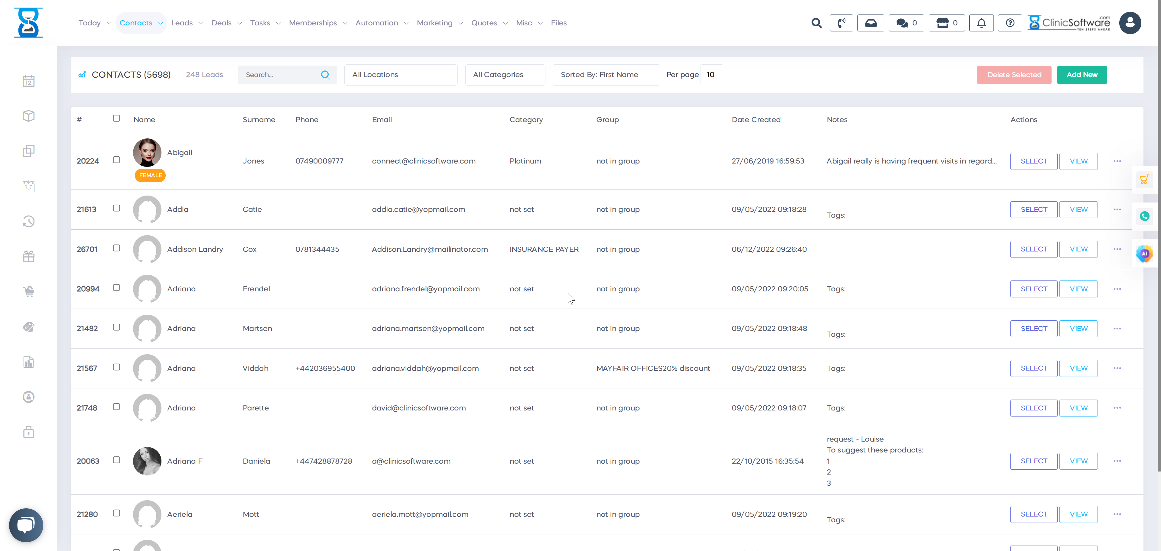This screenshot has height=551, width=1161.
Task: Click the magnifier search icon in header
Action: tap(816, 23)
